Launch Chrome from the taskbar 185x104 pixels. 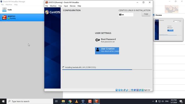[70, 101]
